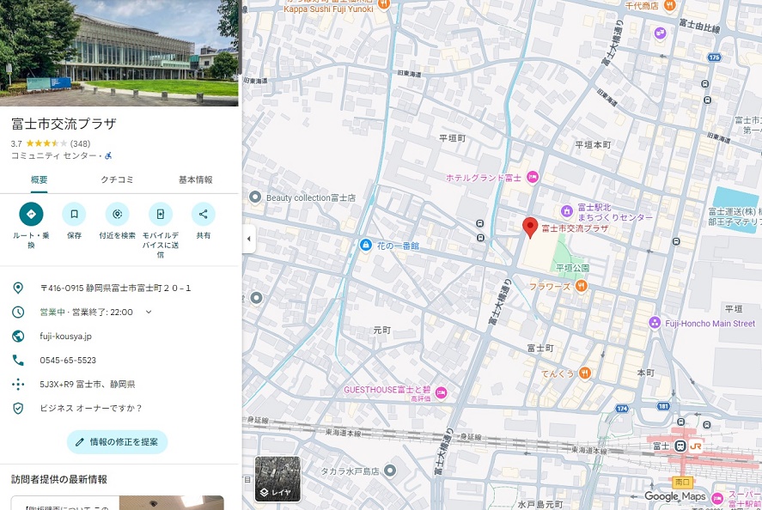Click the ホテルグランド富士 hotel marker

[533, 177]
